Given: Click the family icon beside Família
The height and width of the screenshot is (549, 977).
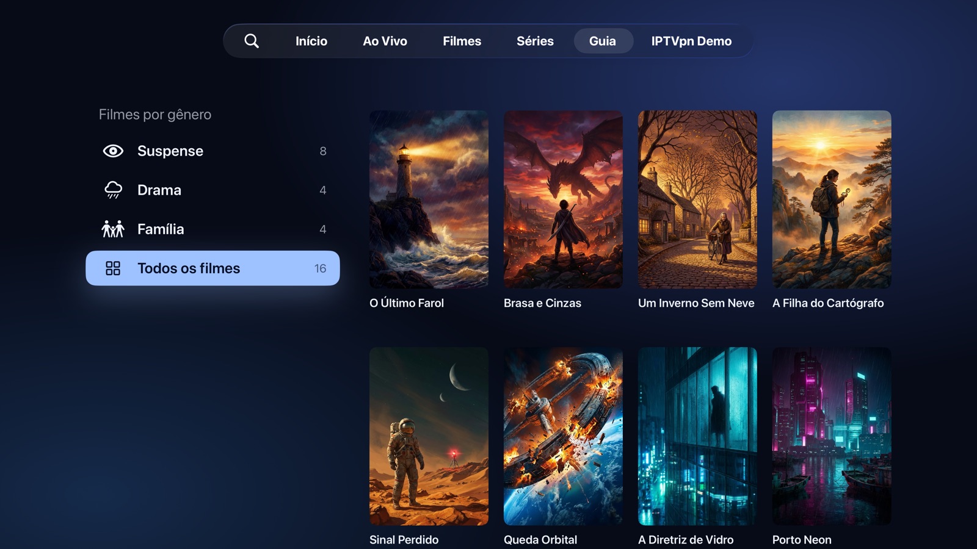Looking at the screenshot, I should point(113,229).
